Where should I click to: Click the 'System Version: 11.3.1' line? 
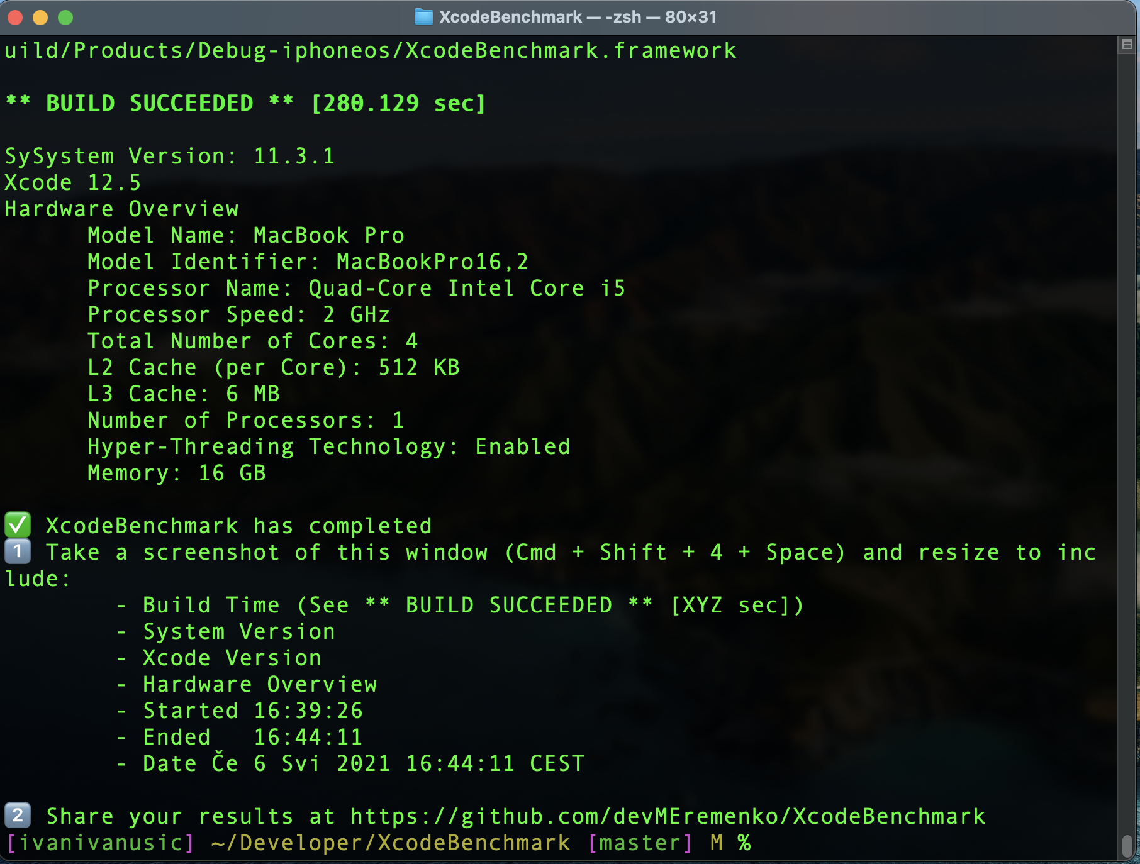click(170, 156)
